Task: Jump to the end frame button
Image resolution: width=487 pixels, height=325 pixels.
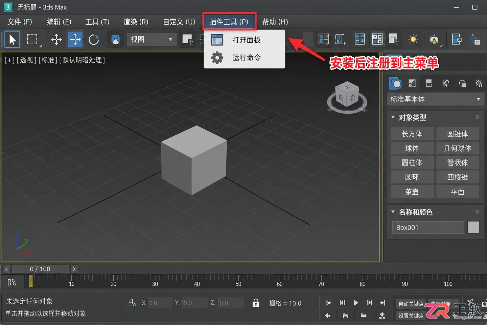Action: (382, 303)
